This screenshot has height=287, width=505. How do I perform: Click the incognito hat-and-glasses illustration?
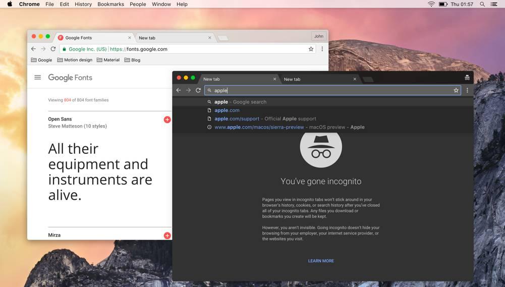[x=321, y=149]
